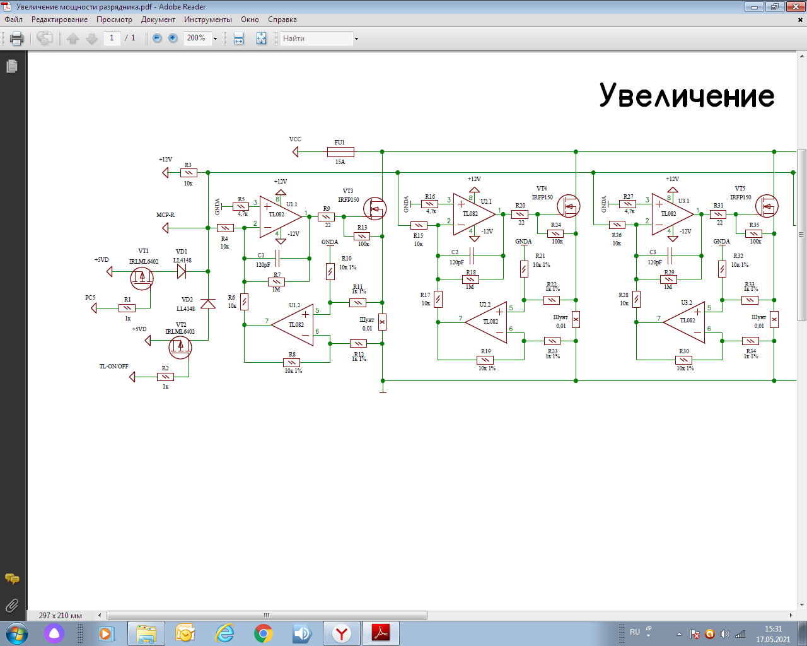Click the horizontal scrollbar thumb
807x646 pixels.
267,615
